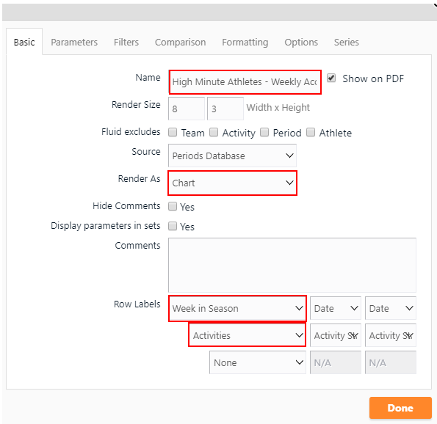This screenshot has height=424, width=437.
Task: Expand the Render As Chart dropdown
Action: pyautogui.click(x=232, y=183)
